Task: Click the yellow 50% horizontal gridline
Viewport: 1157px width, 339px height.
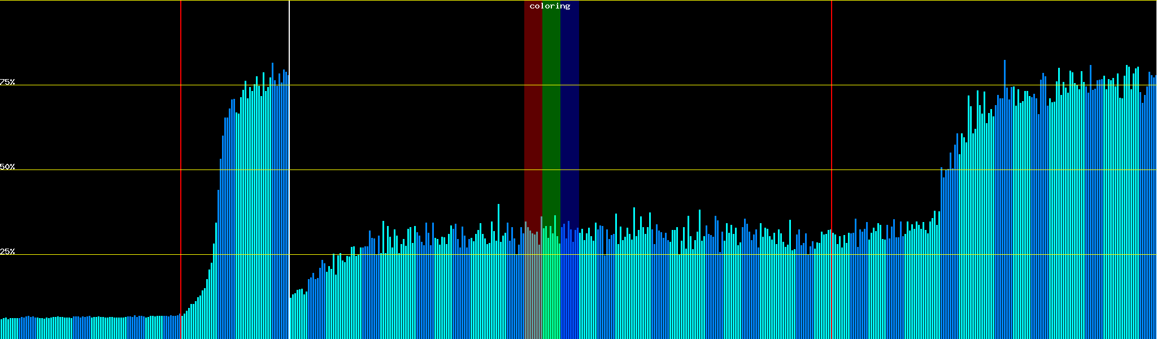Action: (x=678, y=169)
